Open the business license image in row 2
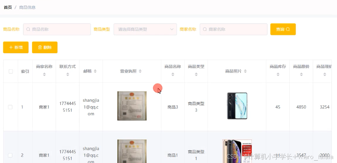 [132, 151]
